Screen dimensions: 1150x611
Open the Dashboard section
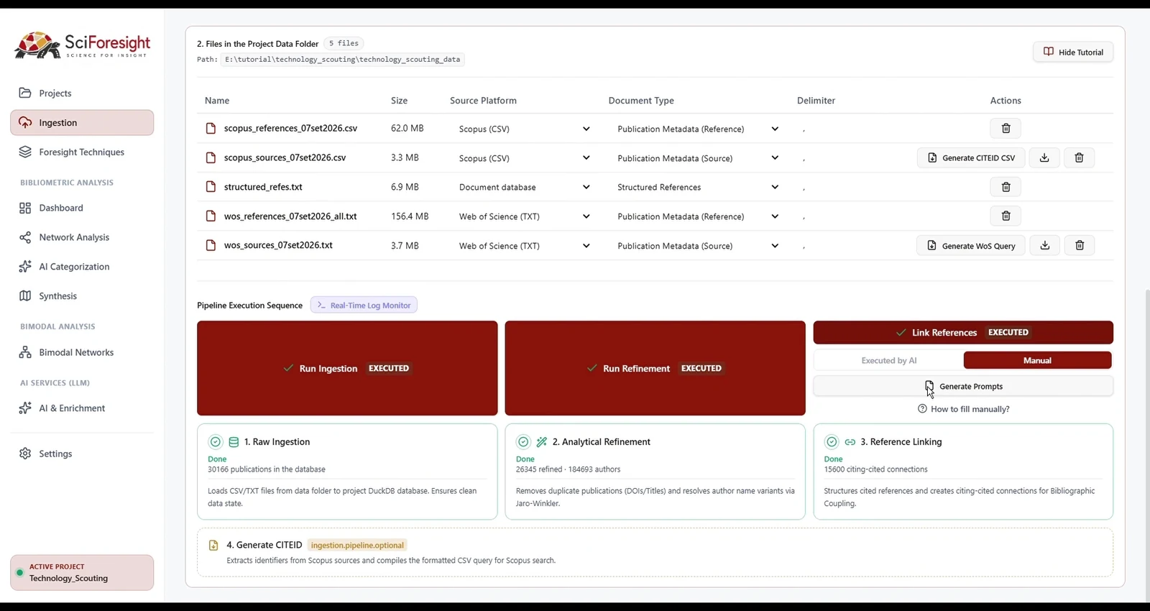[x=82, y=208]
